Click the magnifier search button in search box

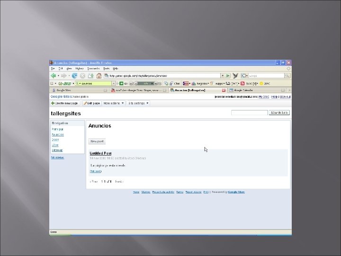point(287,75)
